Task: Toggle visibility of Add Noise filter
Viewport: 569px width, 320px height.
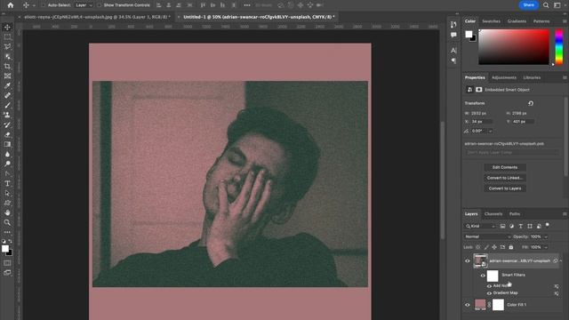Action: click(489, 286)
